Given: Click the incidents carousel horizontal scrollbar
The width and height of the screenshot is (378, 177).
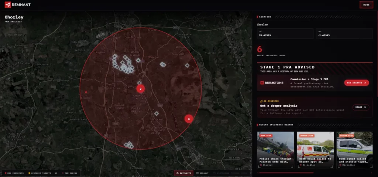Looking at the screenshot, I should tap(286, 173).
